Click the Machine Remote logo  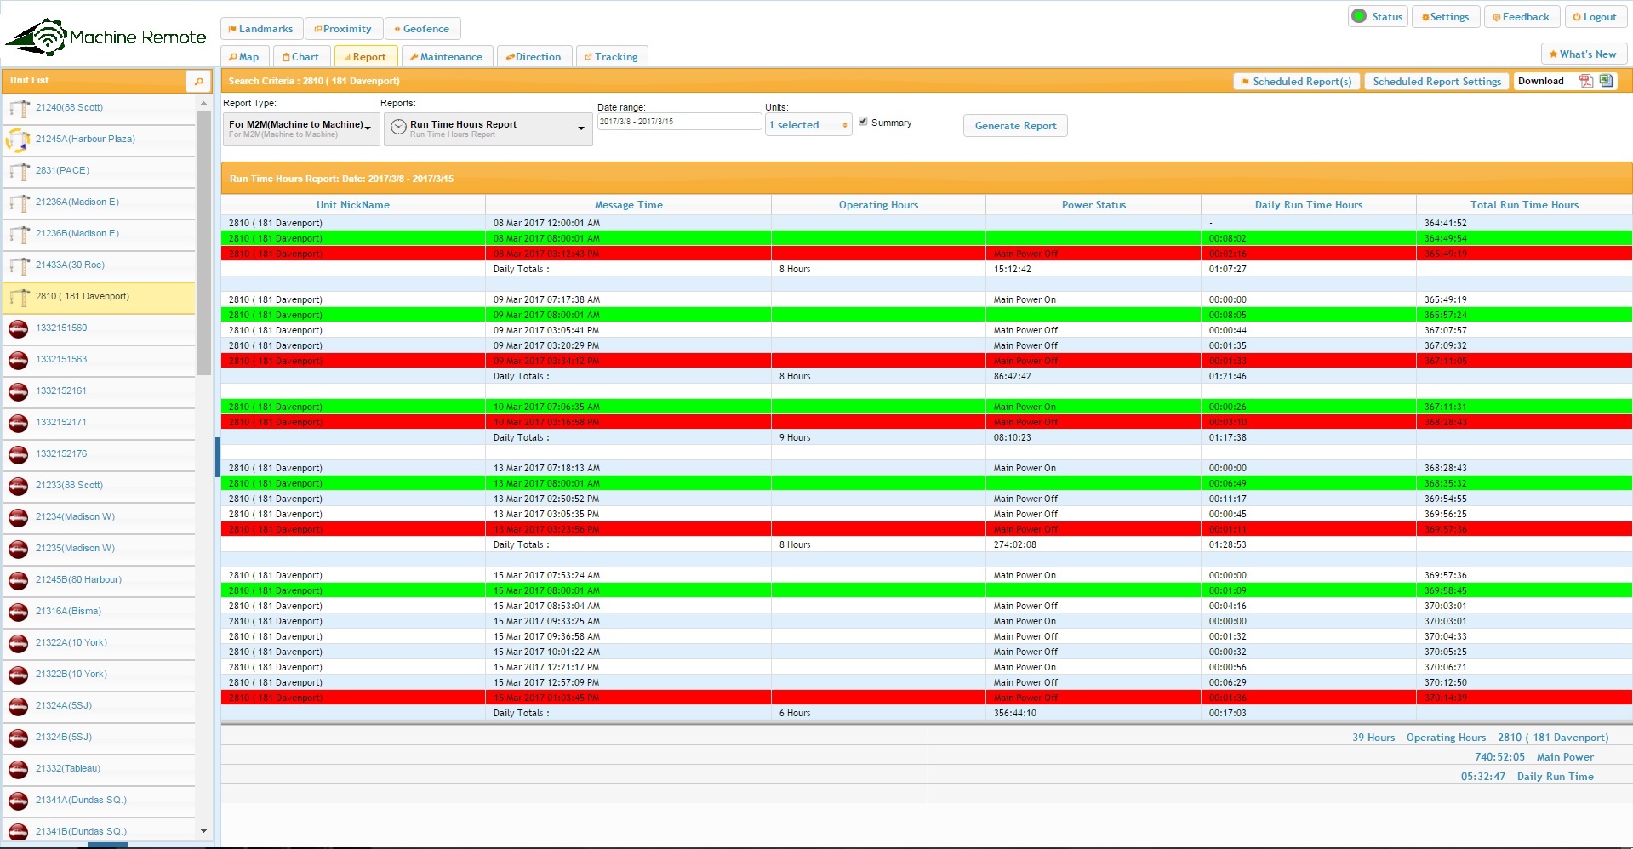point(106,37)
